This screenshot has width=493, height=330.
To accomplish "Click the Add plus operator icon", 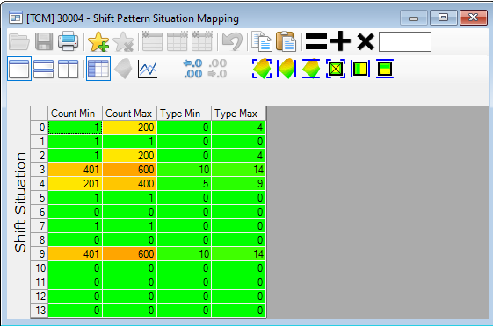I will tap(340, 41).
